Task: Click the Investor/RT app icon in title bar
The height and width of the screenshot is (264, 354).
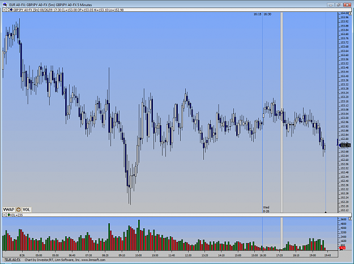Action: pos(5,5)
